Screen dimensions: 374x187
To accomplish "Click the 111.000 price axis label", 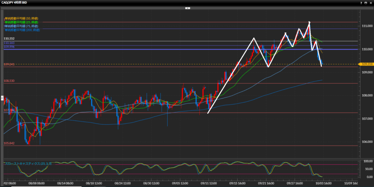I will click(x=366, y=26).
